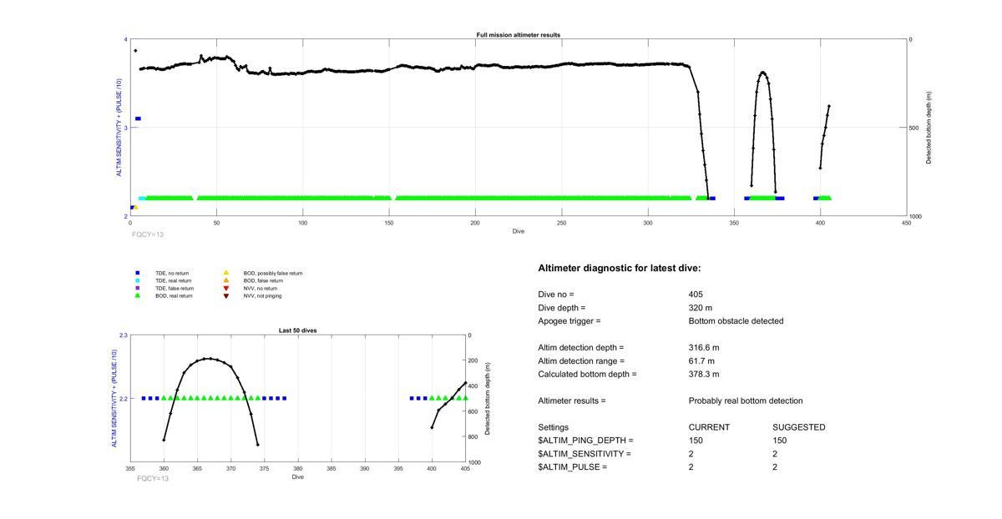Click the 'FQCY=13' label under the bottom chart
Screen dimensions: 1002x519
pos(153,478)
